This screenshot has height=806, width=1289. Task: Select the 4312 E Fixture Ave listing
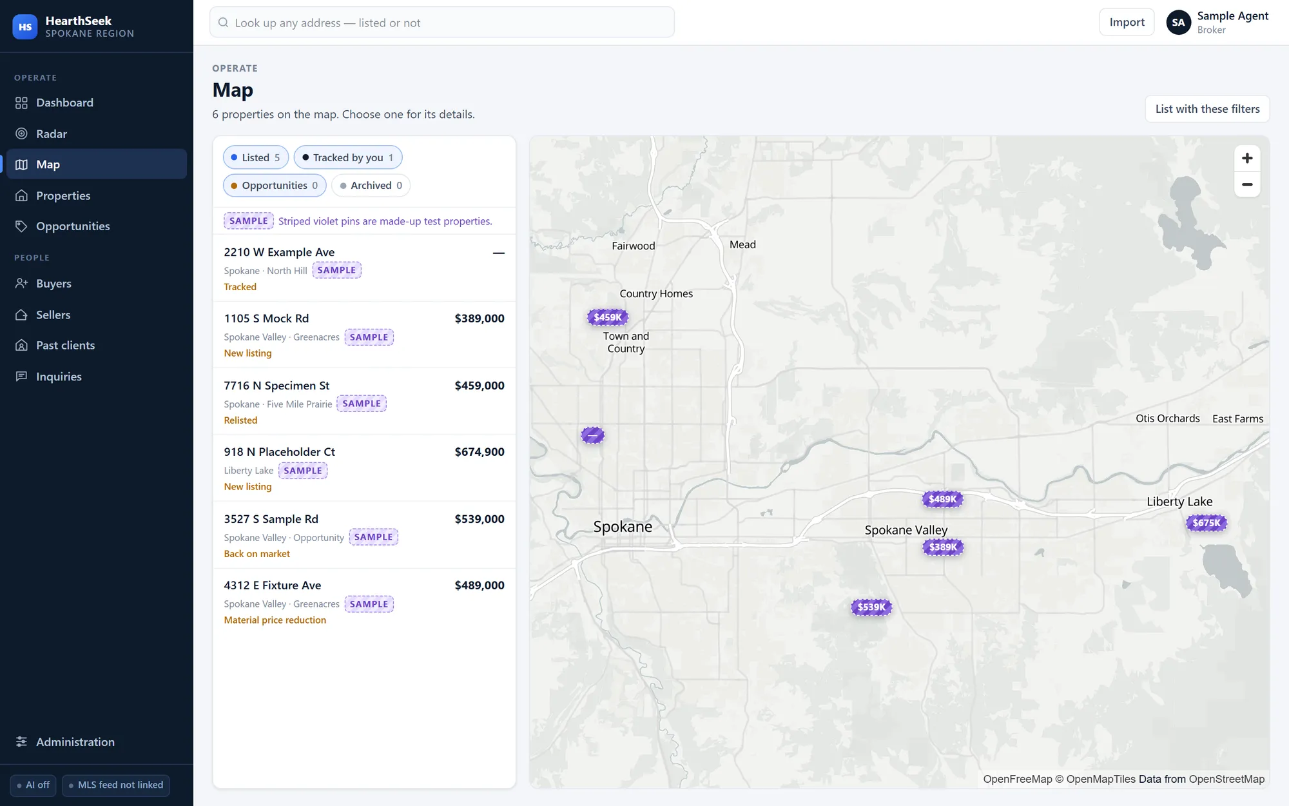point(364,602)
